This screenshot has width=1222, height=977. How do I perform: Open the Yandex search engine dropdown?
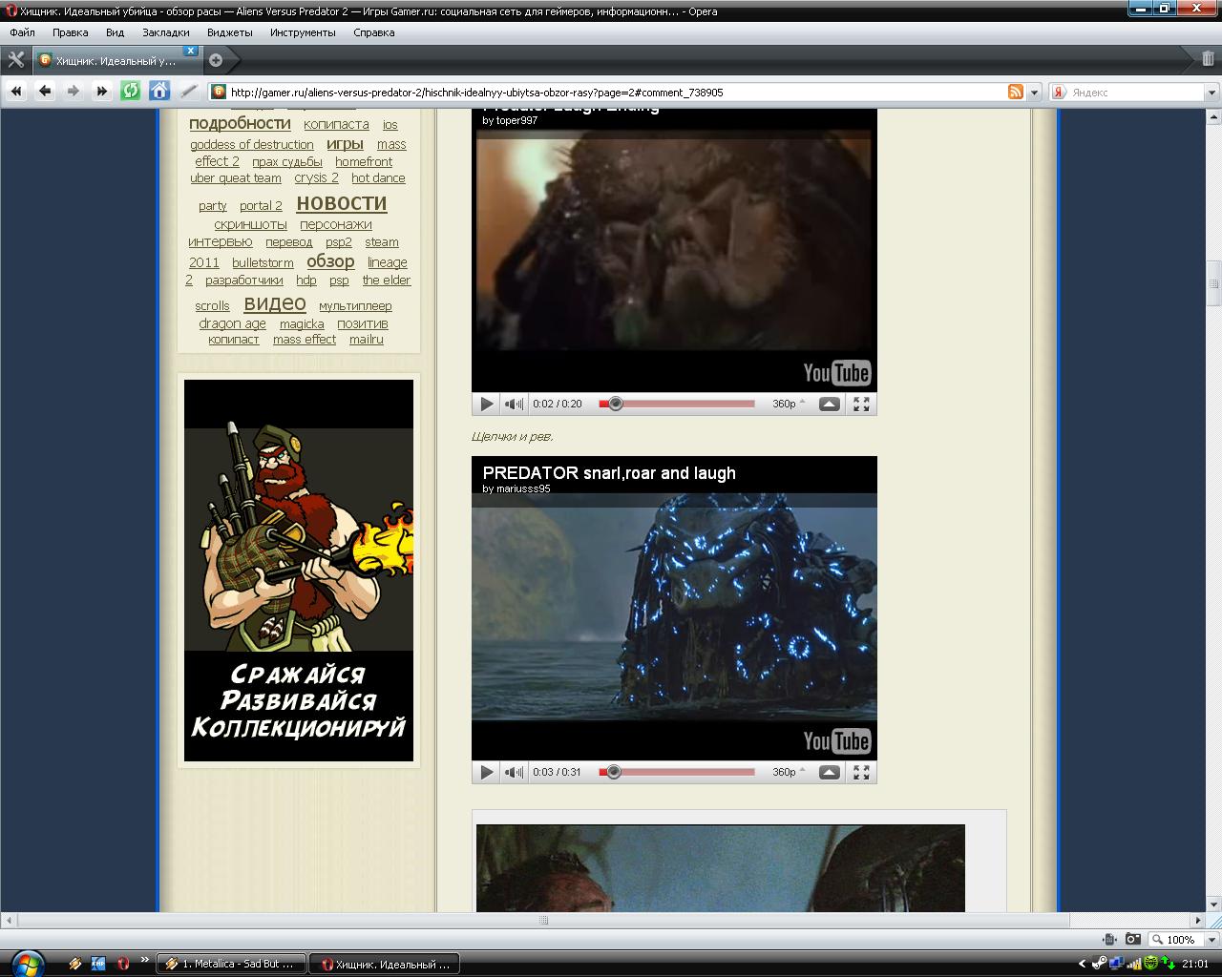1211,93
